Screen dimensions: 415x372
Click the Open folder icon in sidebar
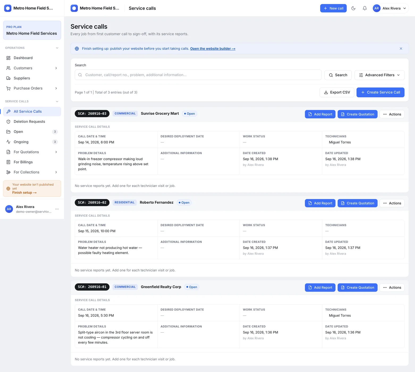pos(9,132)
